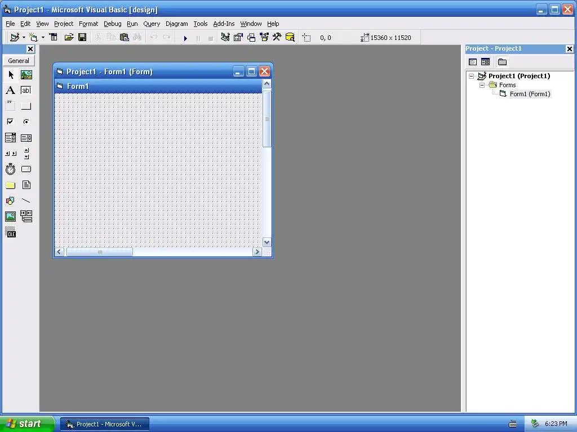Select the ComboBox control tool
The height and width of the screenshot is (432, 577).
click(11, 138)
